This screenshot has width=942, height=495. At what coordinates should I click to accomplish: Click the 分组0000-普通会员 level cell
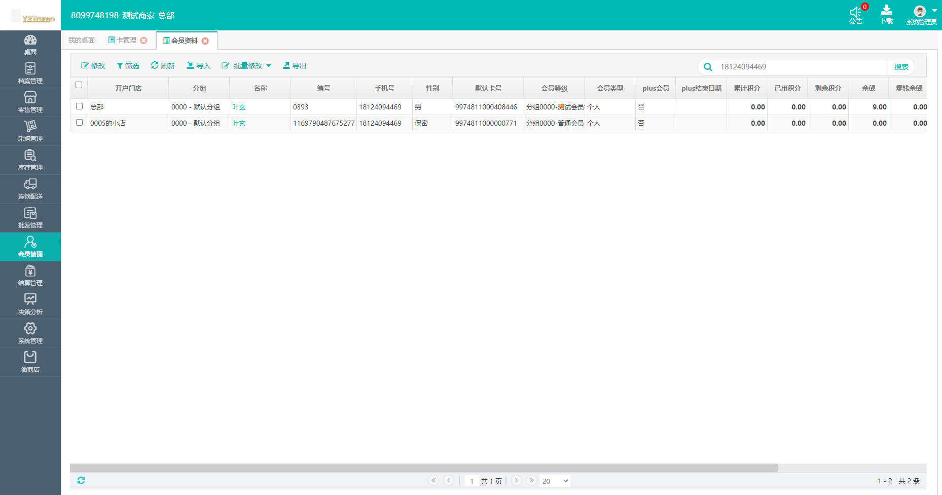pyautogui.click(x=554, y=123)
